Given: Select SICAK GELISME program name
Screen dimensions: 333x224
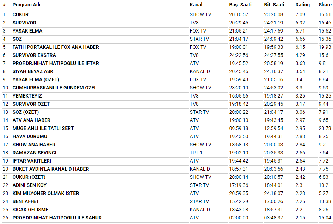Looking at the screenshot, I should pos(30,210).
